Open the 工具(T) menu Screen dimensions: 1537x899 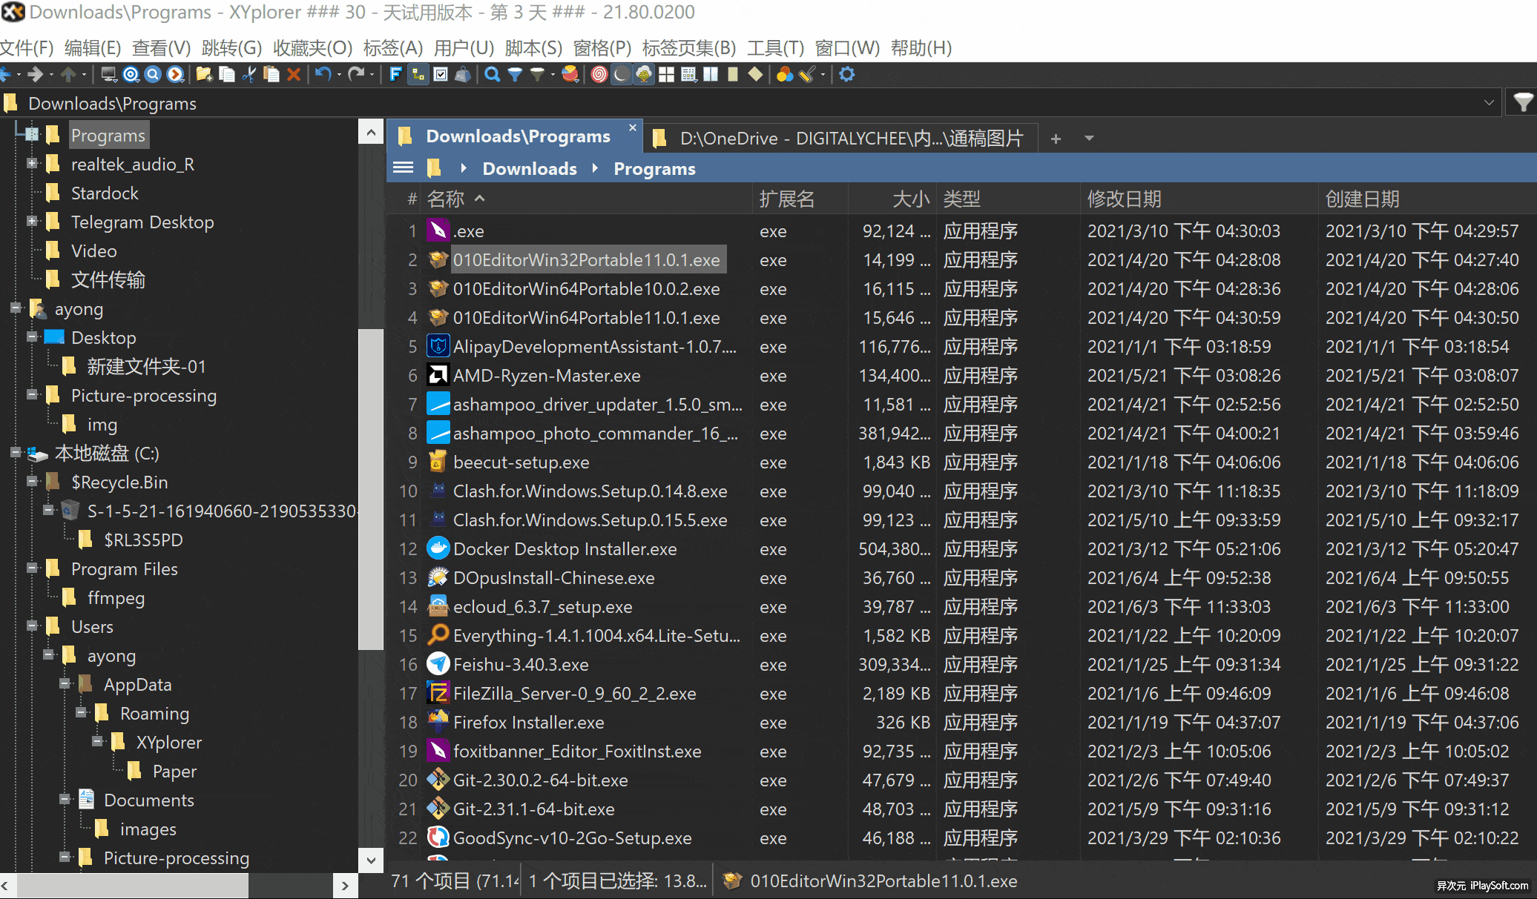click(775, 48)
